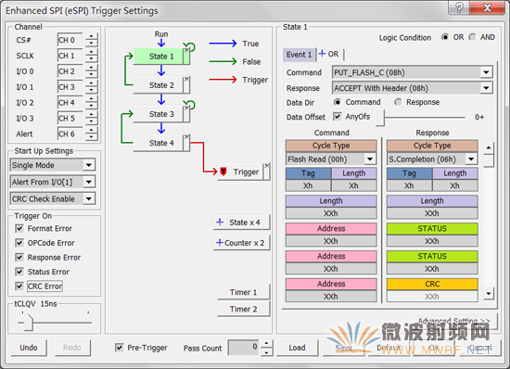
Task: Open the CRC Check Enable dropdown
Action: (x=89, y=198)
